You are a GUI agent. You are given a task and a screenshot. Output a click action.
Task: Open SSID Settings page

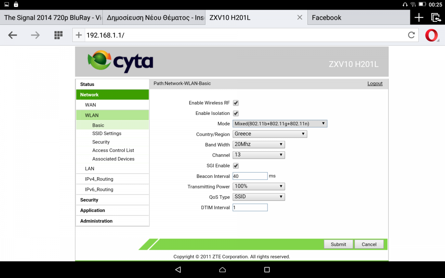pyautogui.click(x=107, y=133)
